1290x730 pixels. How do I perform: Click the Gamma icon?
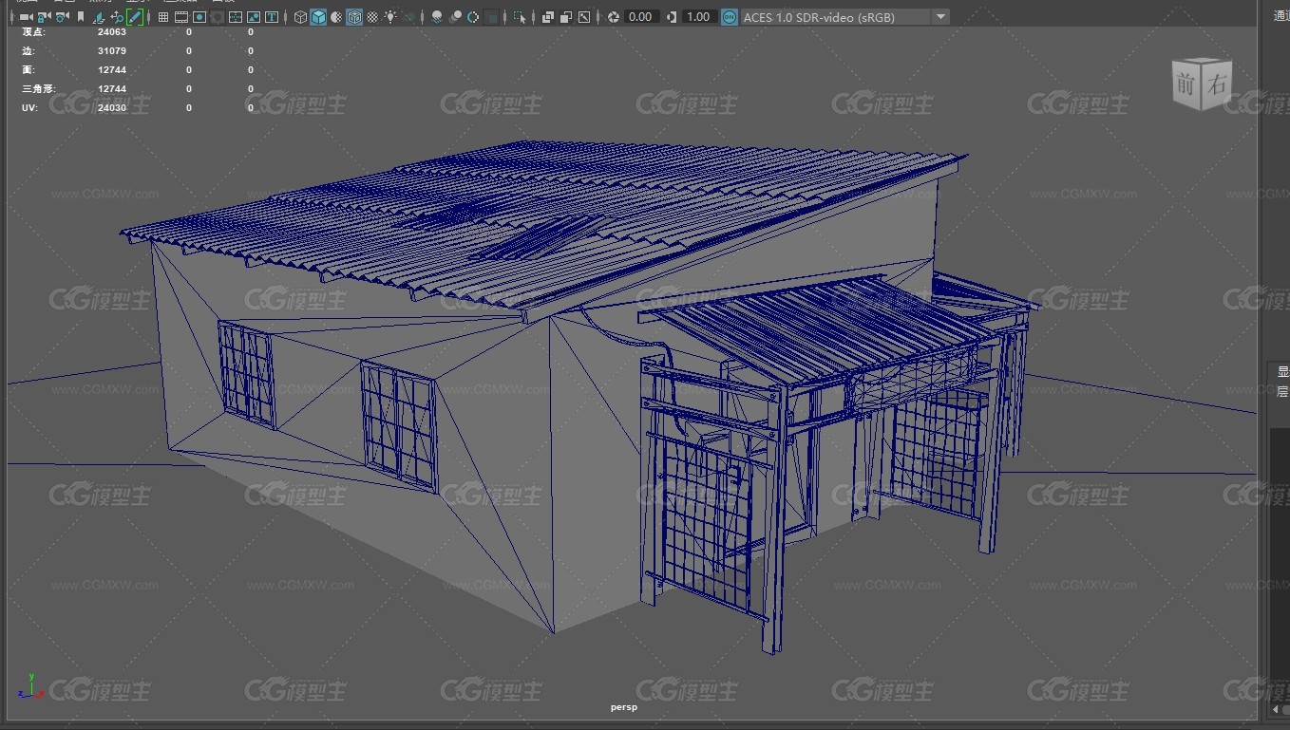click(673, 17)
